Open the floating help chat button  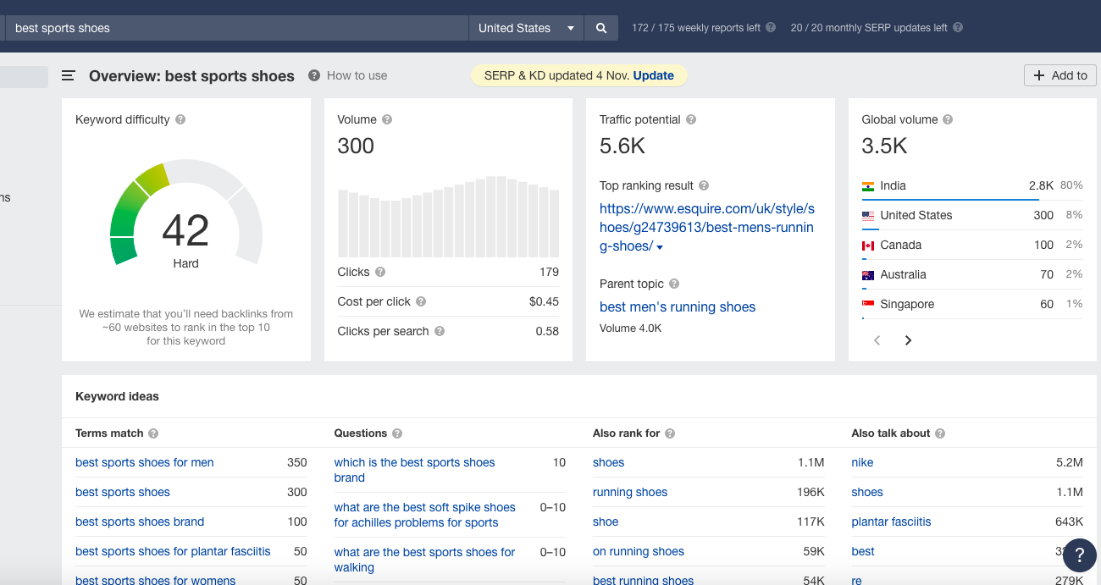tap(1080, 555)
